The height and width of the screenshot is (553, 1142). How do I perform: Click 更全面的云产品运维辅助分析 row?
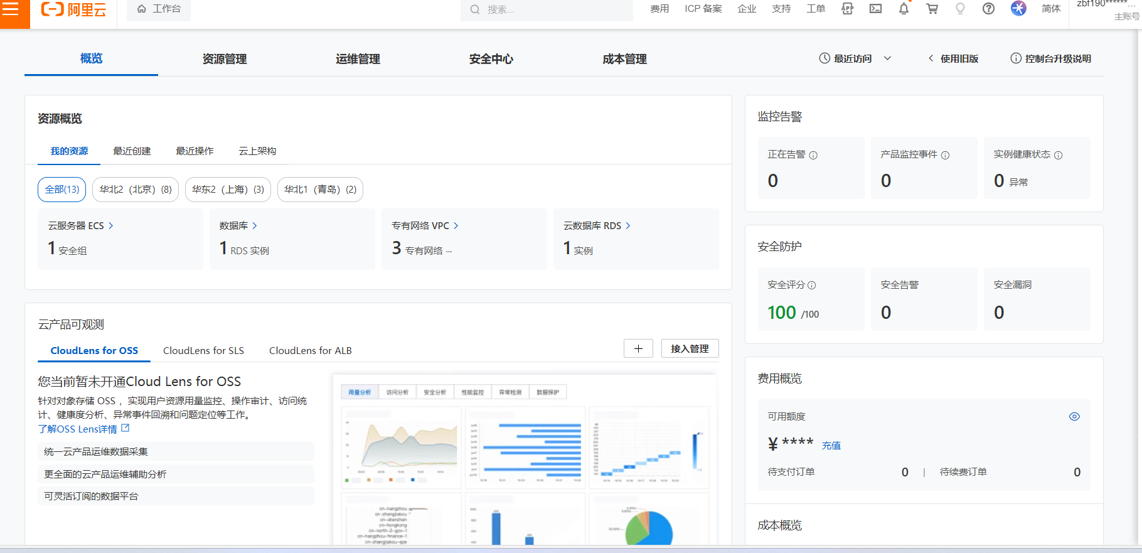[x=176, y=474]
